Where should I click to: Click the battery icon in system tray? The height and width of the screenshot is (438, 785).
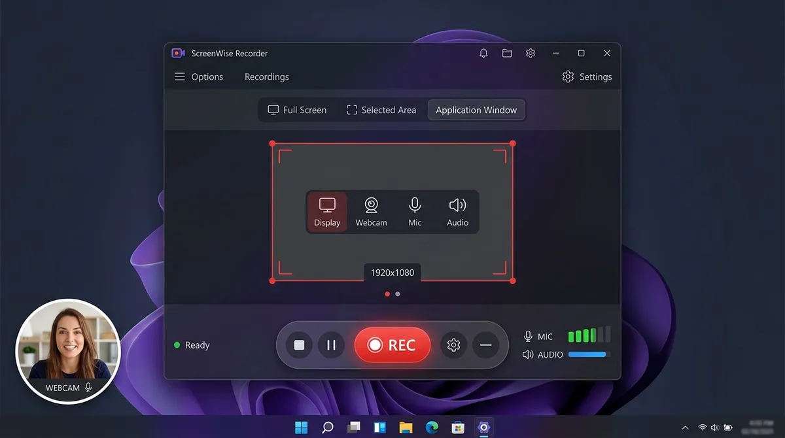coord(728,428)
